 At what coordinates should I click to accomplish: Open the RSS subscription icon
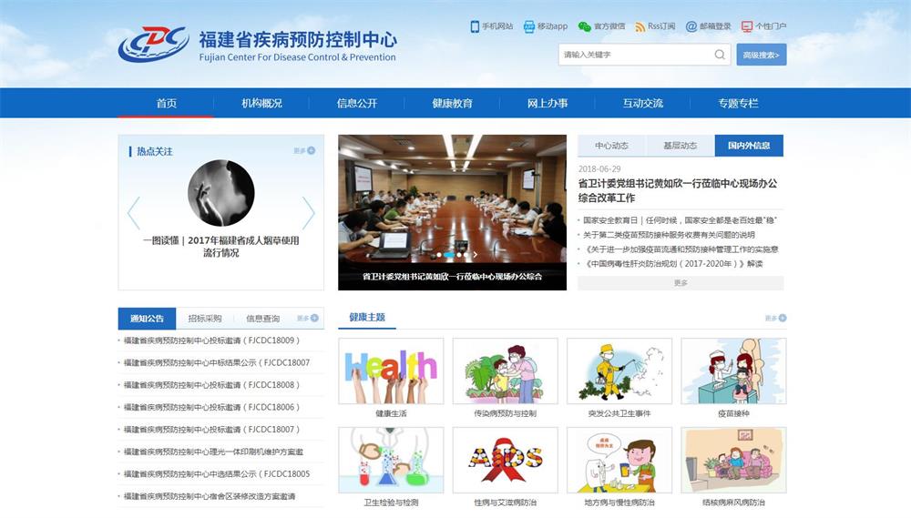click(x=640, y=26)
